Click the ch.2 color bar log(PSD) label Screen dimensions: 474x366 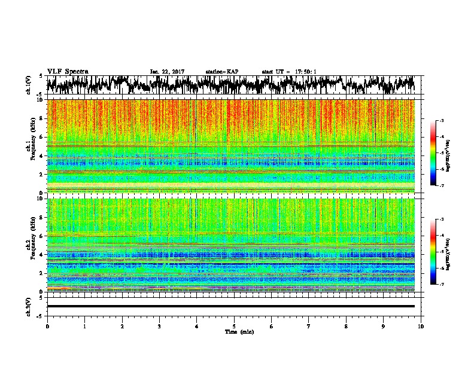pos(448,254)
